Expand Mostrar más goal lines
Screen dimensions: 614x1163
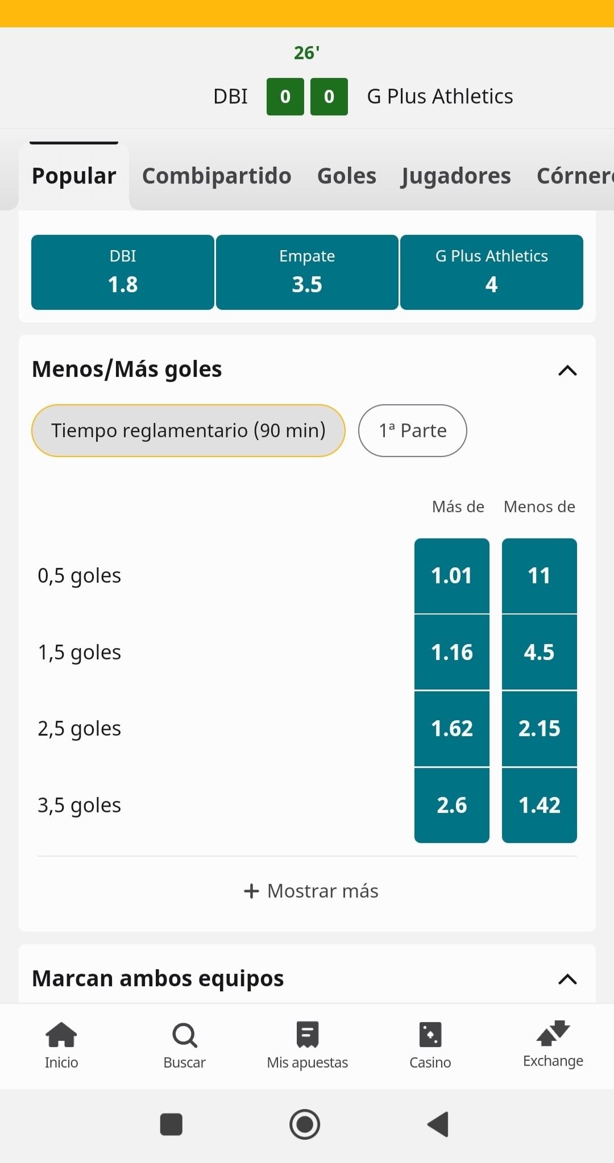[311, 891]
